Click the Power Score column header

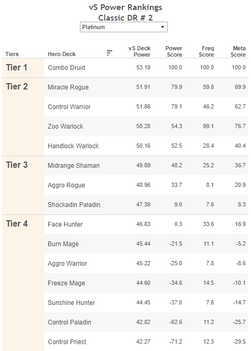coord(174,51)
